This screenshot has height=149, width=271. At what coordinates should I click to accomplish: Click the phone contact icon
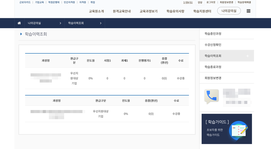coord(211,96)
